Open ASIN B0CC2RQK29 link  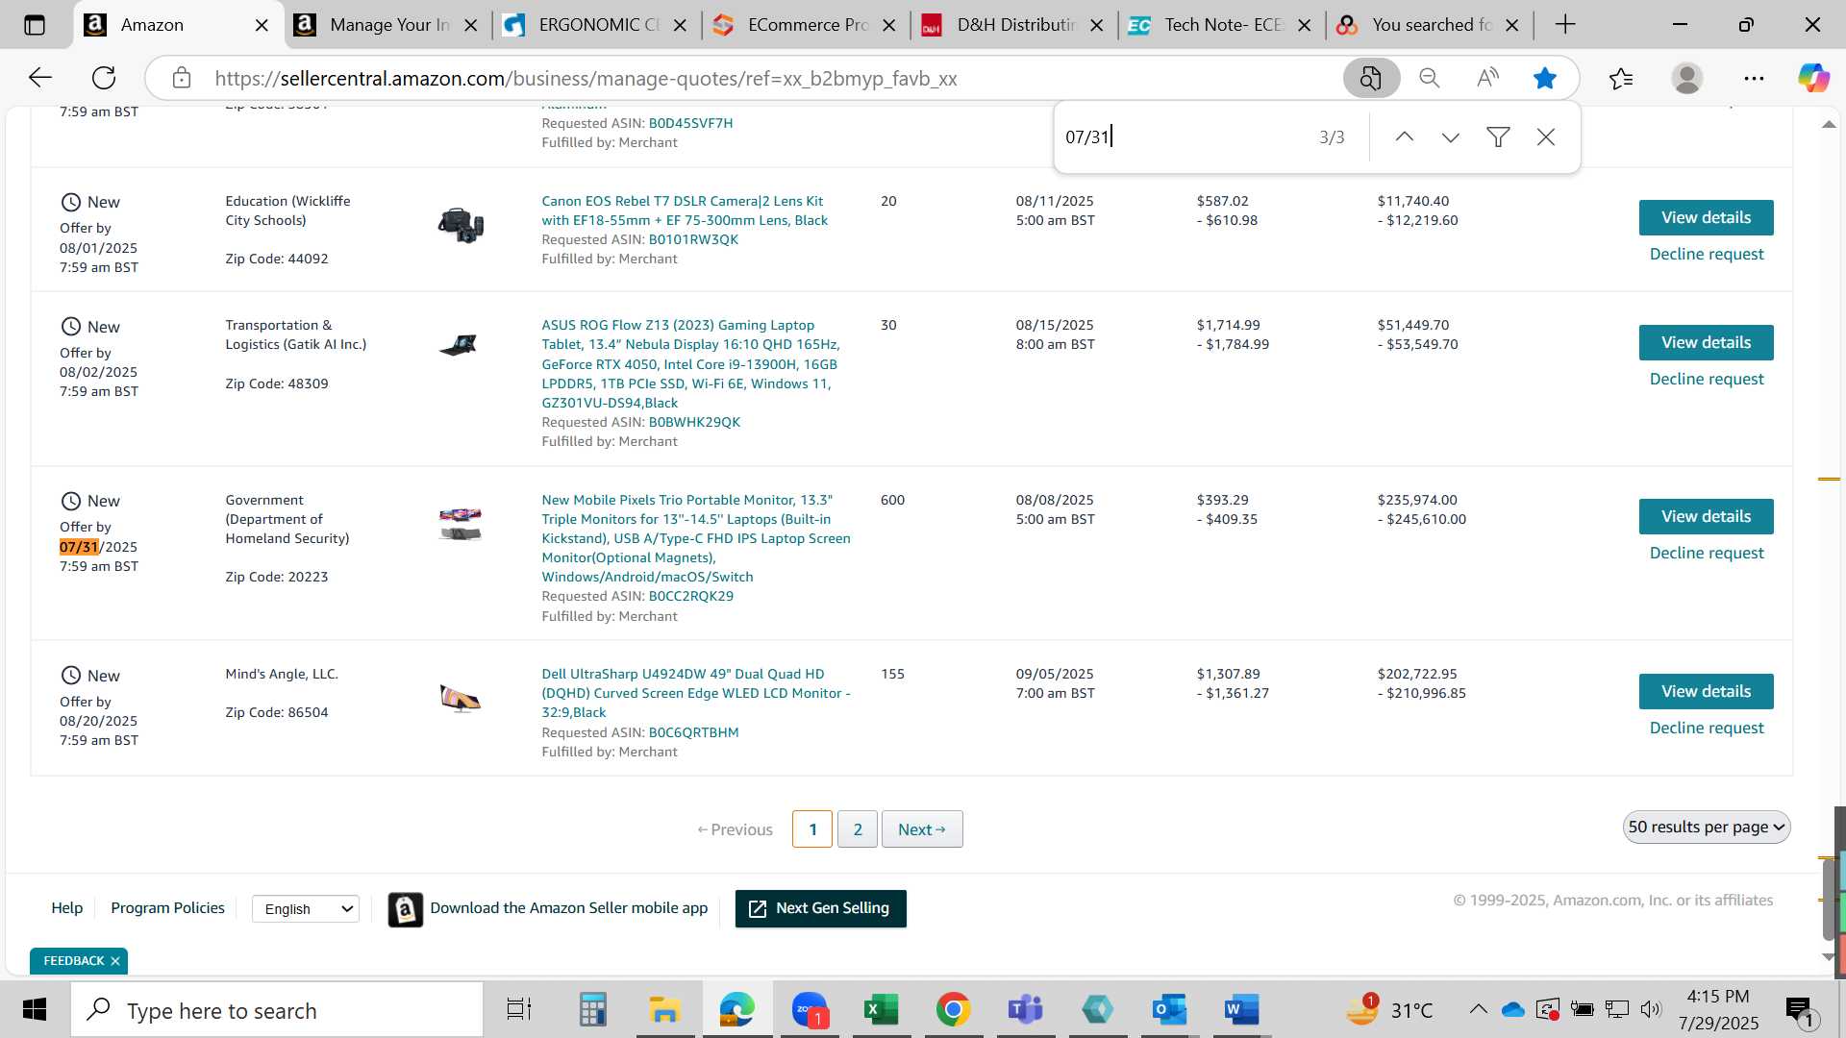point(690,596)
